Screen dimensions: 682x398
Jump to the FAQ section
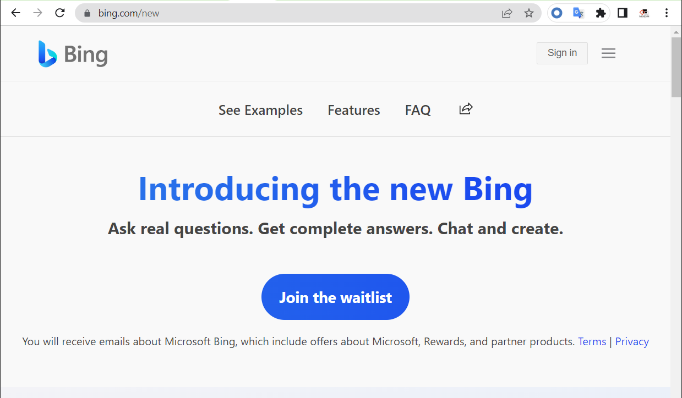pyautogui.click(x=418, y=110)
